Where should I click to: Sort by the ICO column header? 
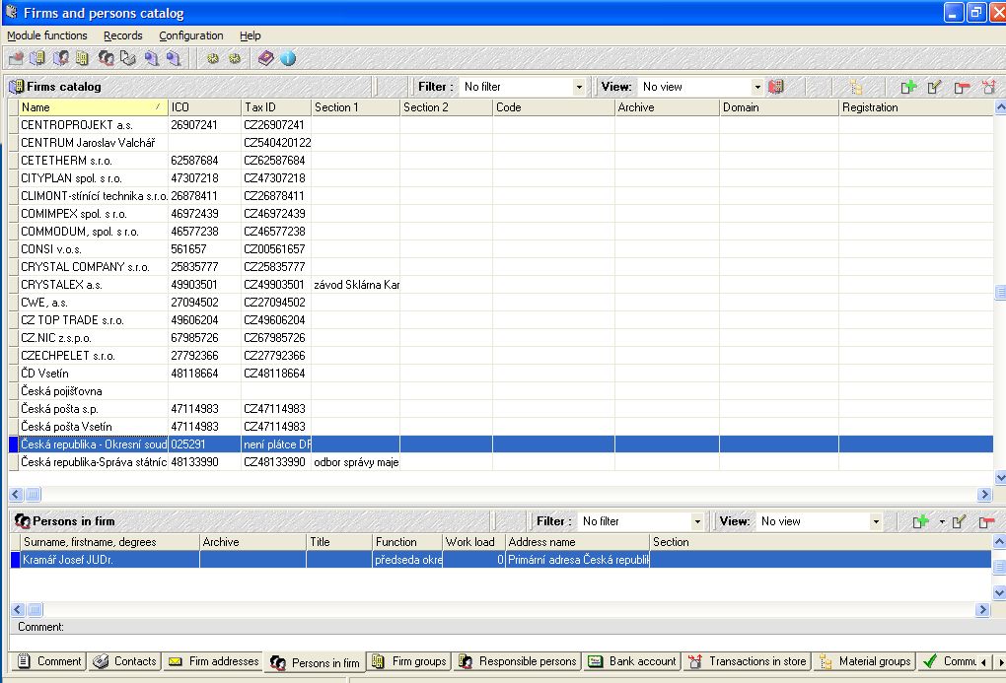click(x=205, y=107)
